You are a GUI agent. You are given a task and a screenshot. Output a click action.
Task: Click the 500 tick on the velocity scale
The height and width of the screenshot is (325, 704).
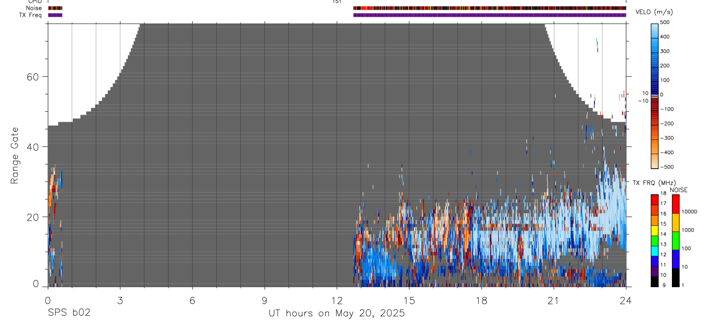[x=664, y=22]
